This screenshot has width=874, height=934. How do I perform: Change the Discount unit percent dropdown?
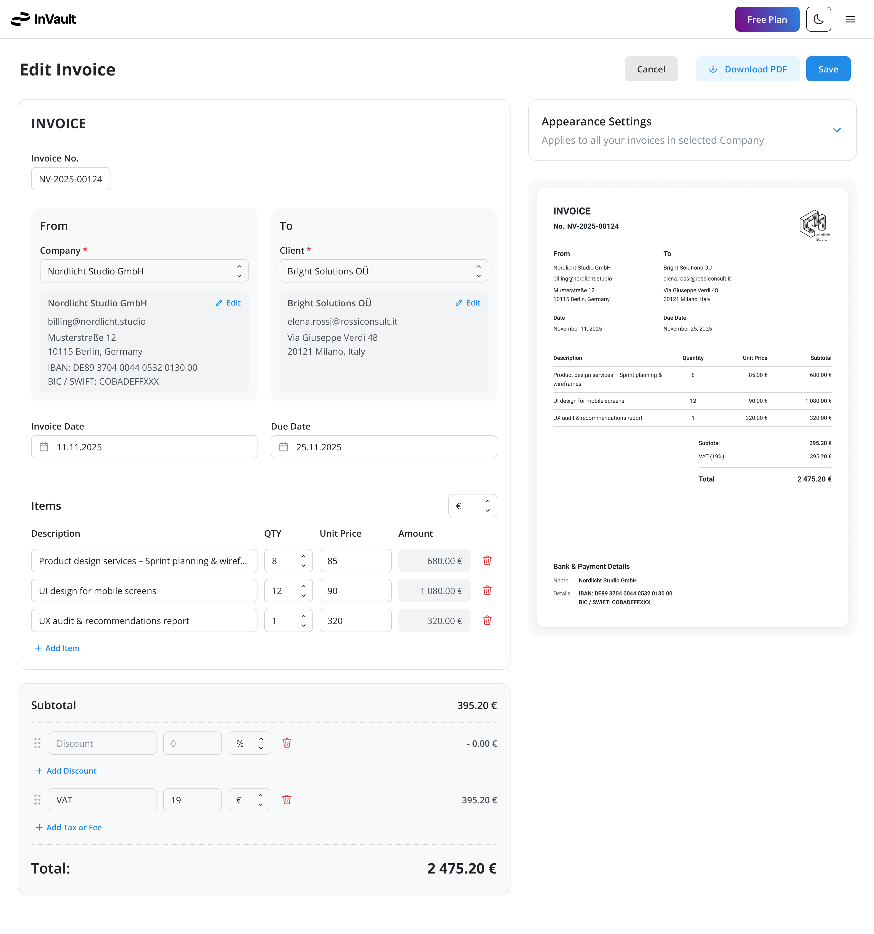[x=249, y=743]
